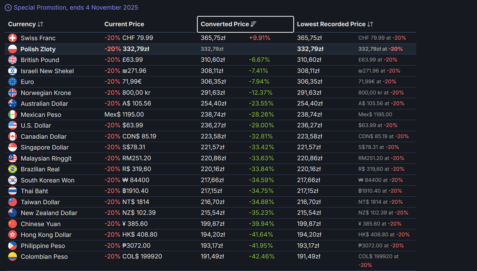Click the British Pound flag icon
This screenshot has height=271, width=477.
click(13, 60)
